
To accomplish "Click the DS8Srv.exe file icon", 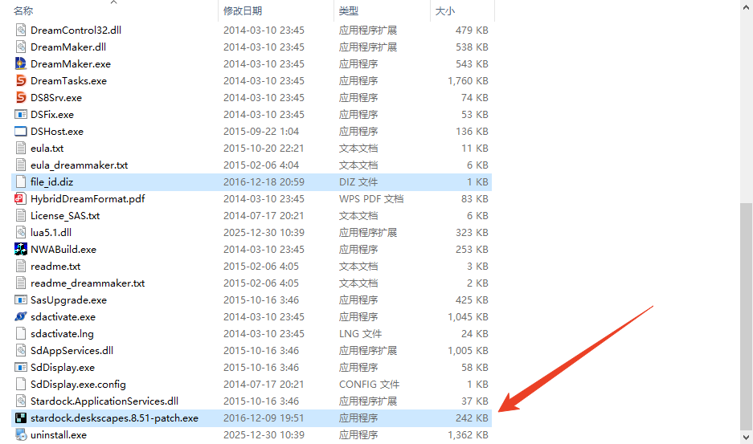I will [22, 98].
